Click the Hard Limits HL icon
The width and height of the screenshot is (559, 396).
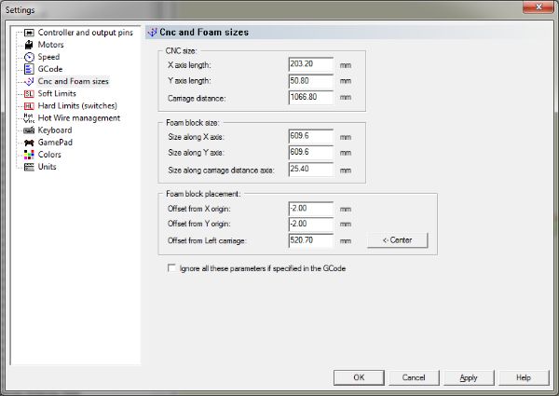29,106
